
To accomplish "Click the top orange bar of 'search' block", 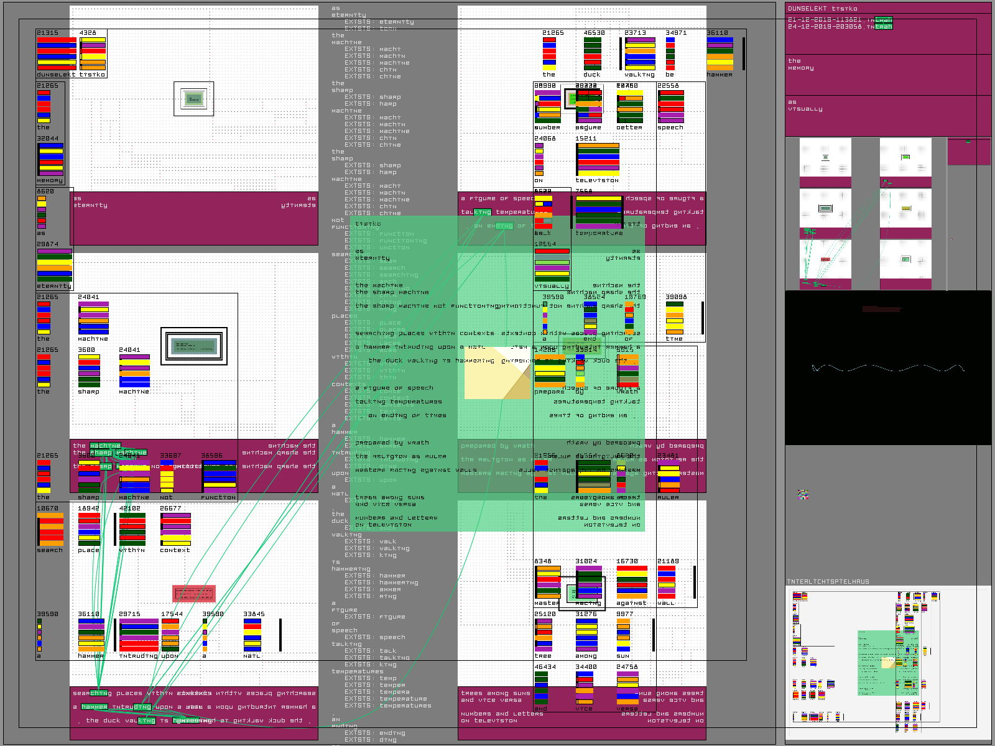I will pyautogui.click(x=50, y=516).
